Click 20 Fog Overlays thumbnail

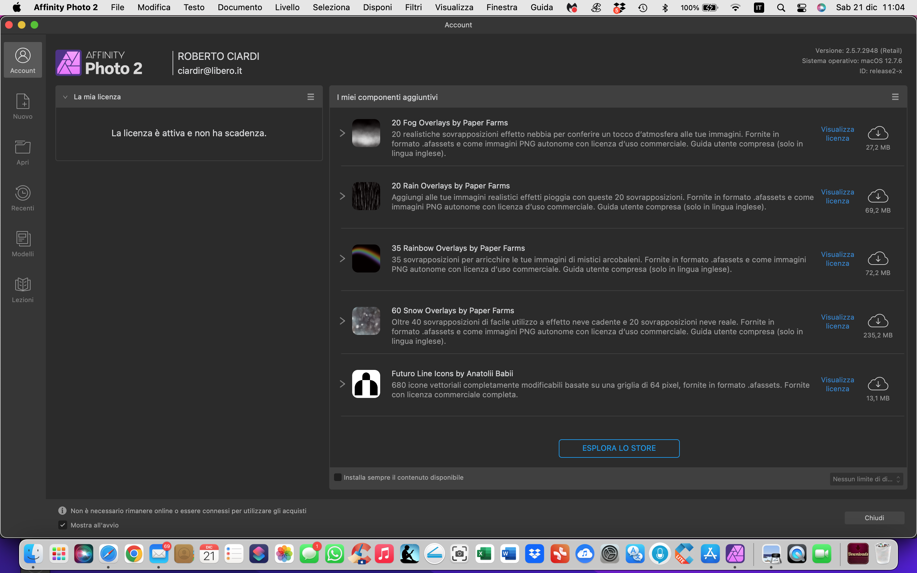pos(366,133)
